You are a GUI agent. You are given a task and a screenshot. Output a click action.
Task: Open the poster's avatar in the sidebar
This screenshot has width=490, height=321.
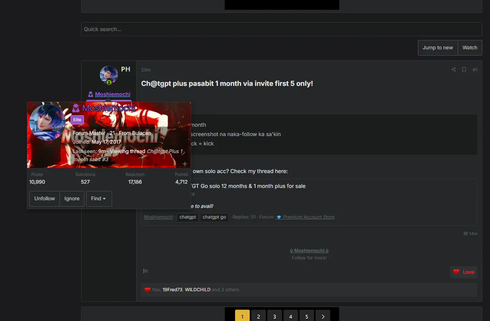(109, 75)
